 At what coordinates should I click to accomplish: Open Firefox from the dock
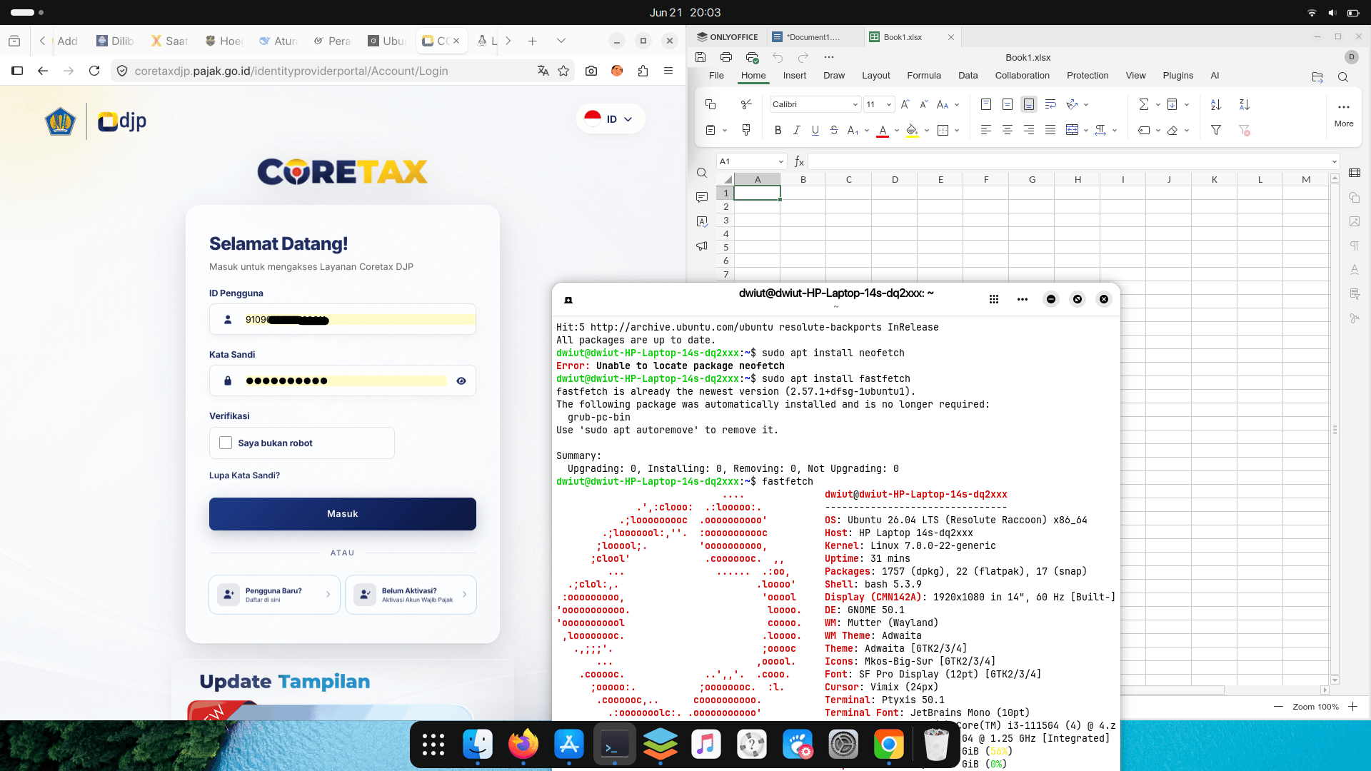pos(523,745)
